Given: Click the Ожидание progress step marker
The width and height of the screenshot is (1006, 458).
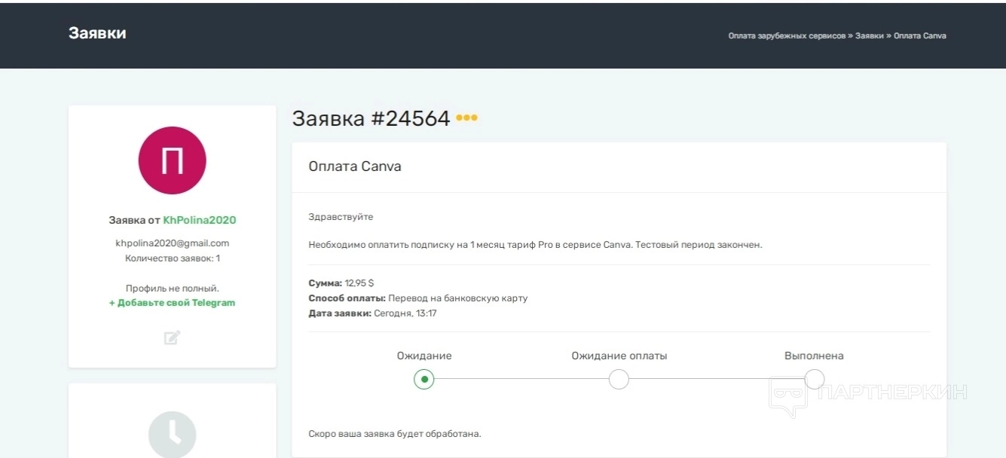Looking at the screenshot, I should pyautogui.click(x=424, y=379).
